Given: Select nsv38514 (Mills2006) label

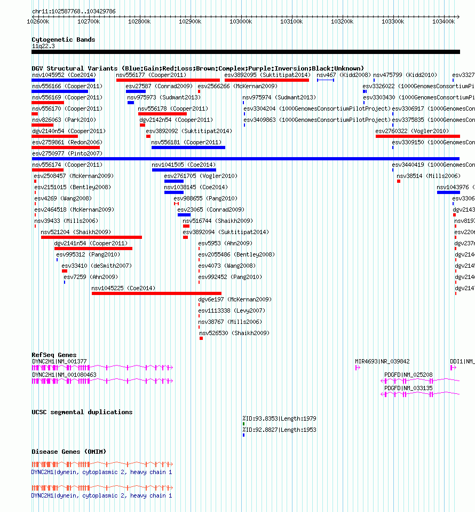Looking at the screenshot, I should coord(429,176).
